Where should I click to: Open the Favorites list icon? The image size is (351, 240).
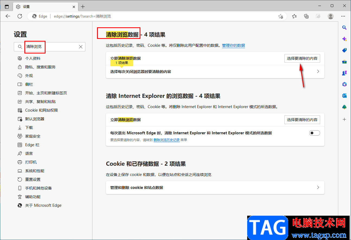click(294, 16)
